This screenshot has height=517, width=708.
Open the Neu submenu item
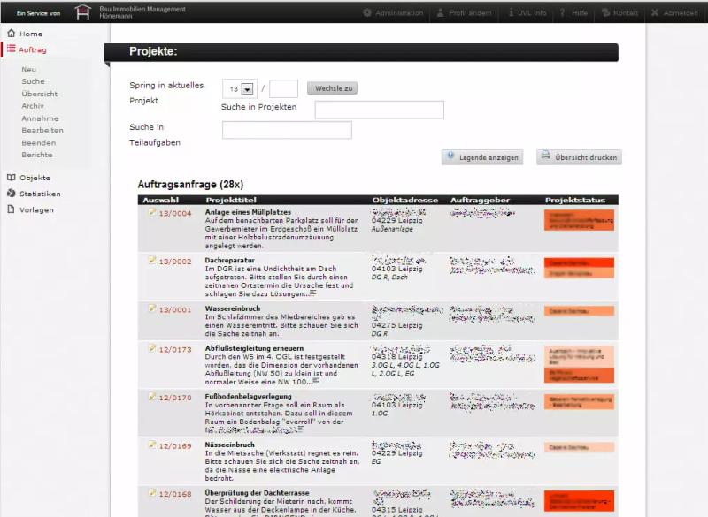29,70
